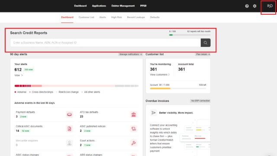Screen dimensions: 277x156
Task: Click View link under Your alerts
Action: (19, 75)
